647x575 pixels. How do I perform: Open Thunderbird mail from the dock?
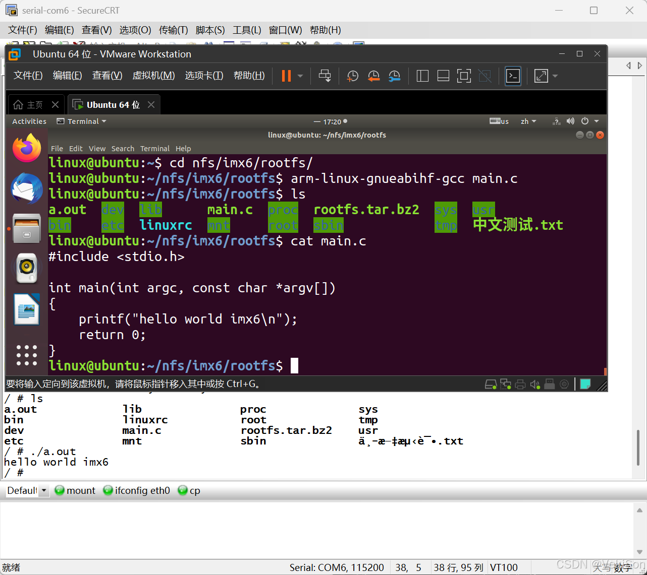(27, 188)
